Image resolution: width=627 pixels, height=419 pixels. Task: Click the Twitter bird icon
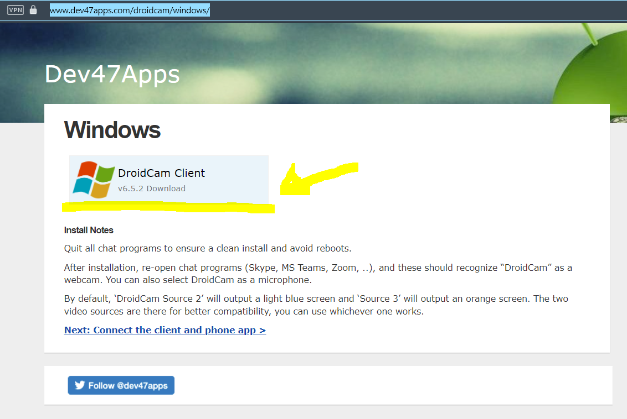pyautogui.click(x=80, y=385)
